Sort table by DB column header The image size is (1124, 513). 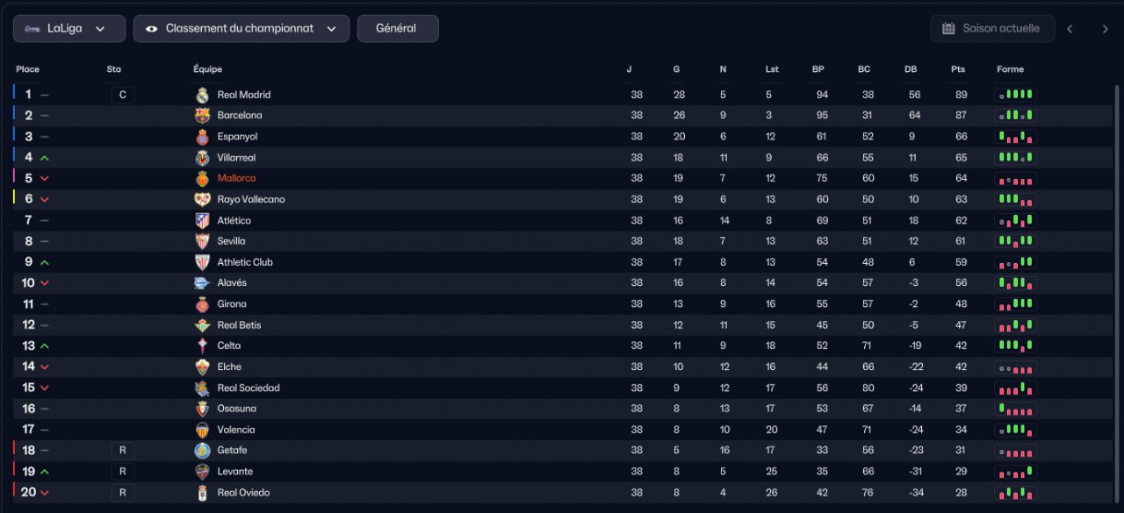911,69
